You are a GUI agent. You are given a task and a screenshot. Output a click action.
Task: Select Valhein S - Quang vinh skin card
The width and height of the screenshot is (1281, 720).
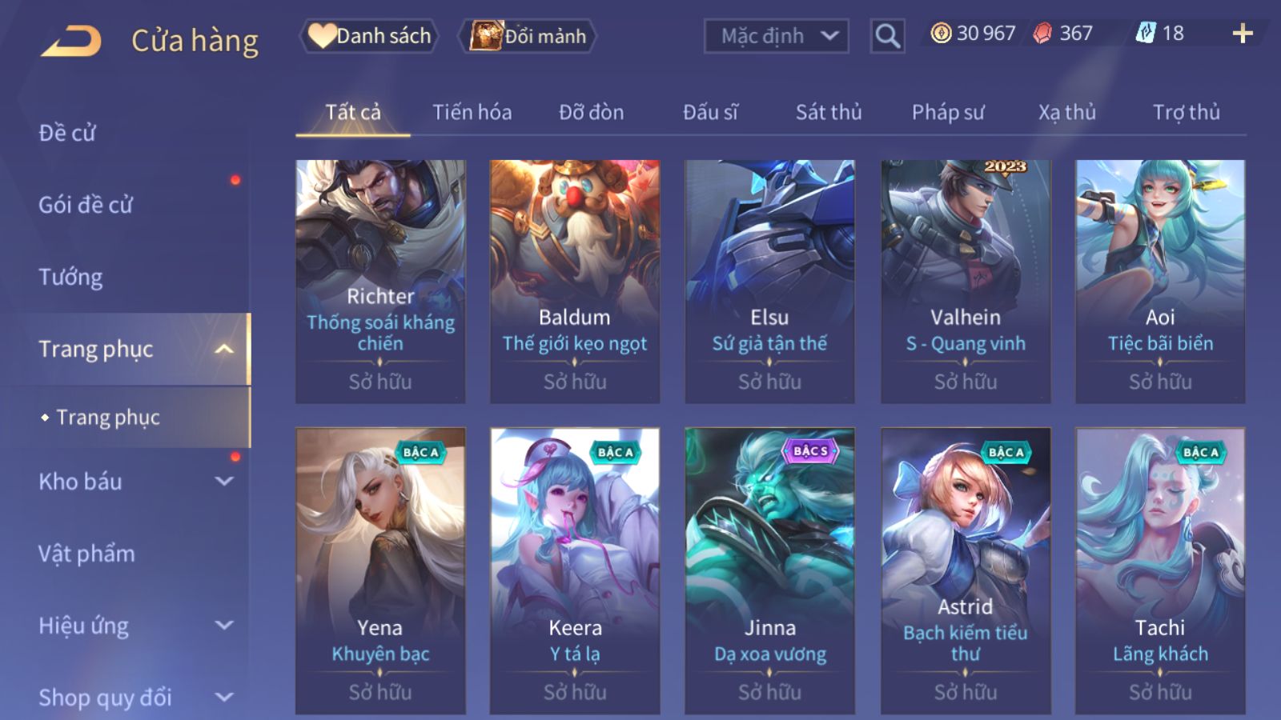(966, 281)
